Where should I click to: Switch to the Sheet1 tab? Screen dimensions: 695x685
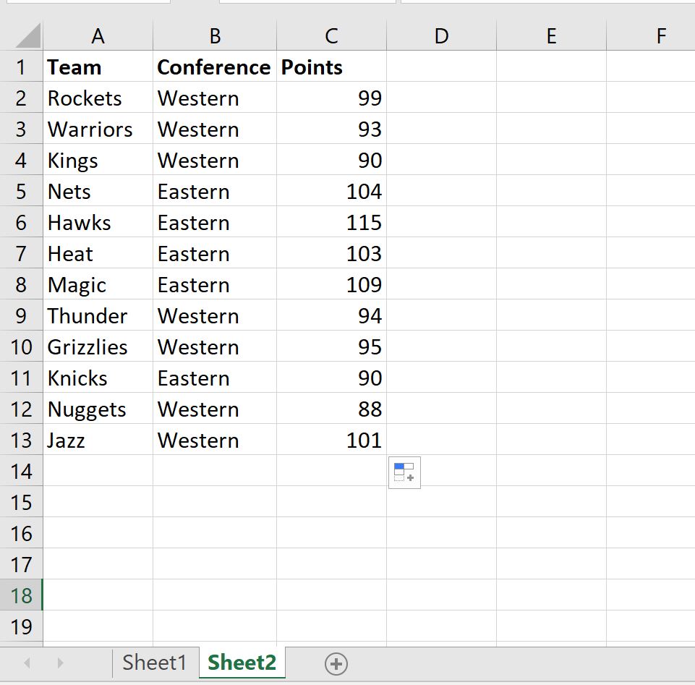pos(154,663)
